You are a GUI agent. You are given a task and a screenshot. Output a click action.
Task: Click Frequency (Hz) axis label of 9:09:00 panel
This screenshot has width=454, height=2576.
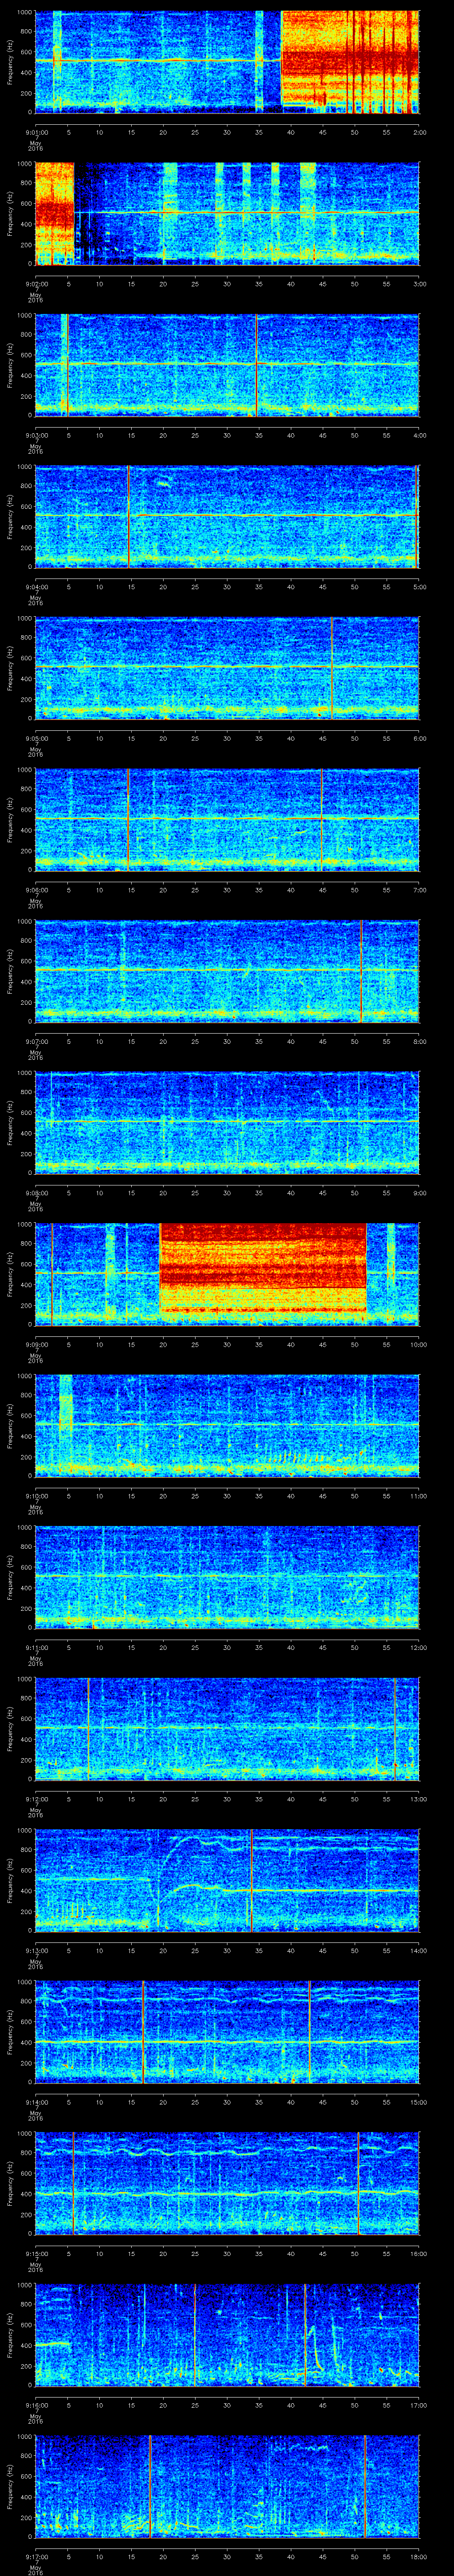click(x=10, y=1274)
